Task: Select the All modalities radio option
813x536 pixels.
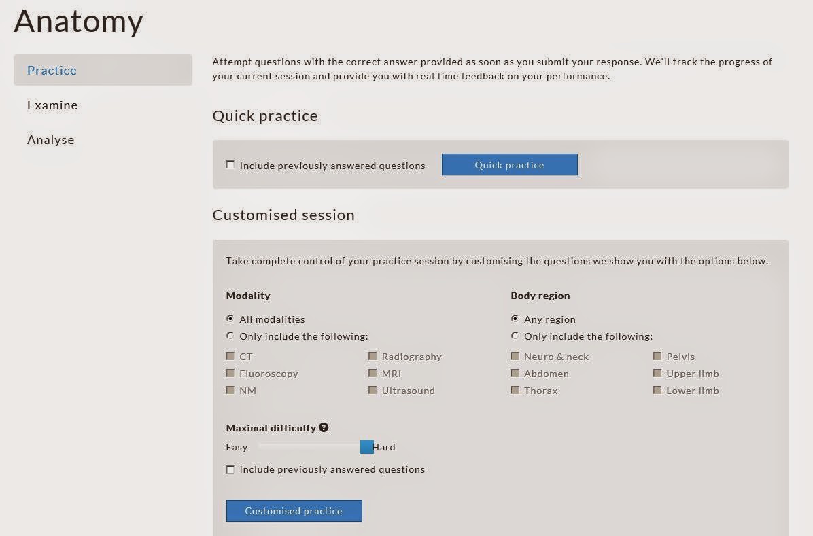Action: (230, 319)
